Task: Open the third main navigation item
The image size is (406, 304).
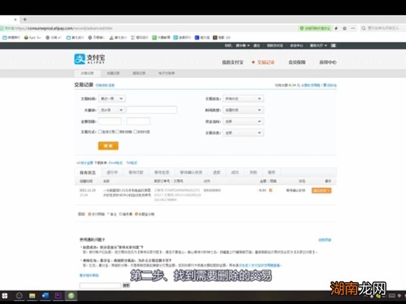Action: [297, 63]
